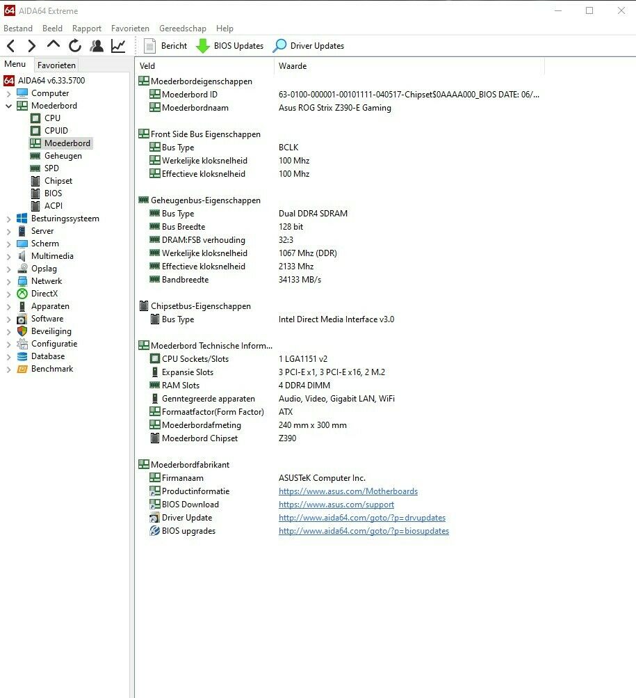636x698 pixels.
Task: Click the ACPI chip icon in the tree
Action: coord(35,206)
